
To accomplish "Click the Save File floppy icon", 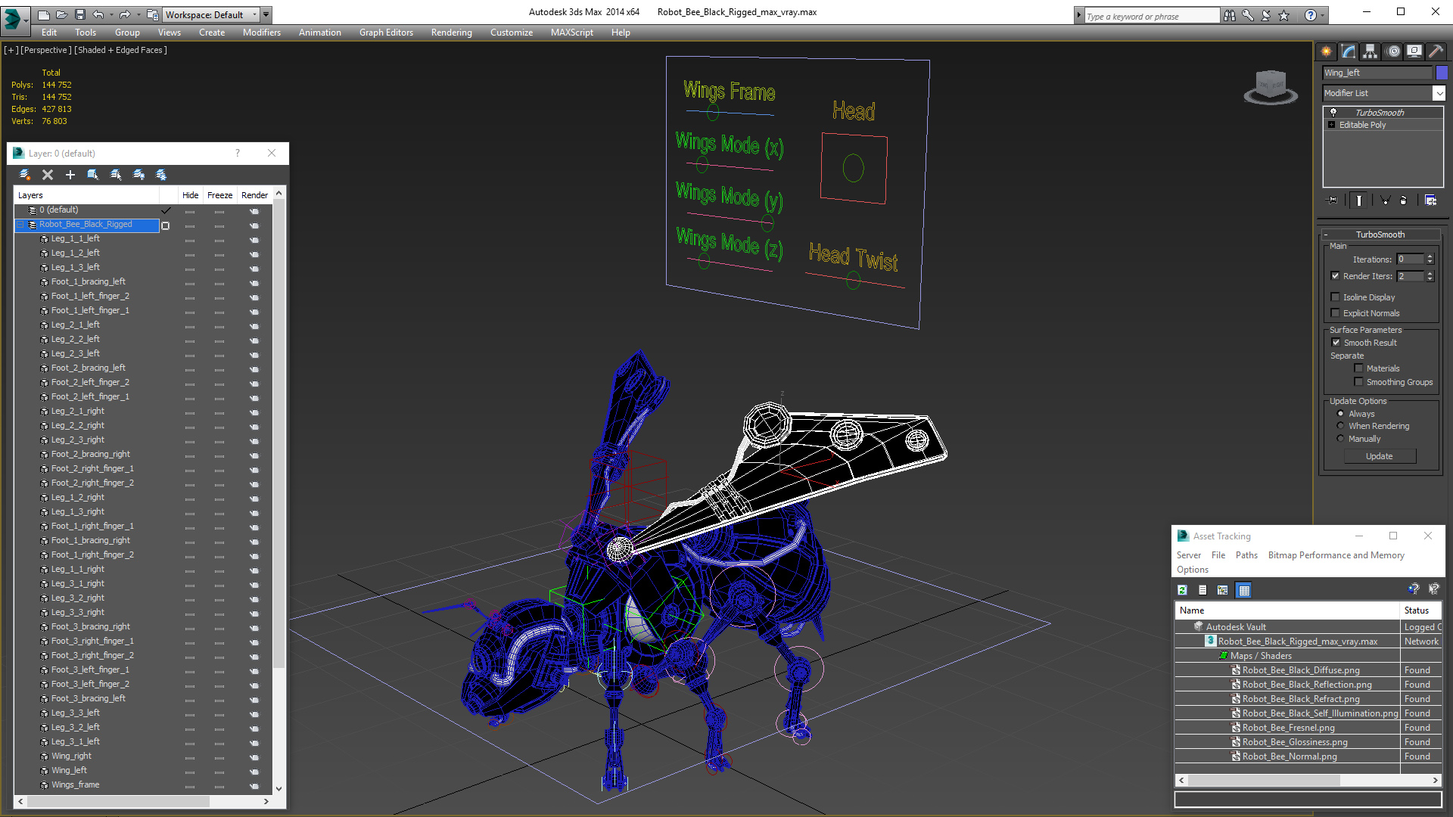I will click(80, 14).
